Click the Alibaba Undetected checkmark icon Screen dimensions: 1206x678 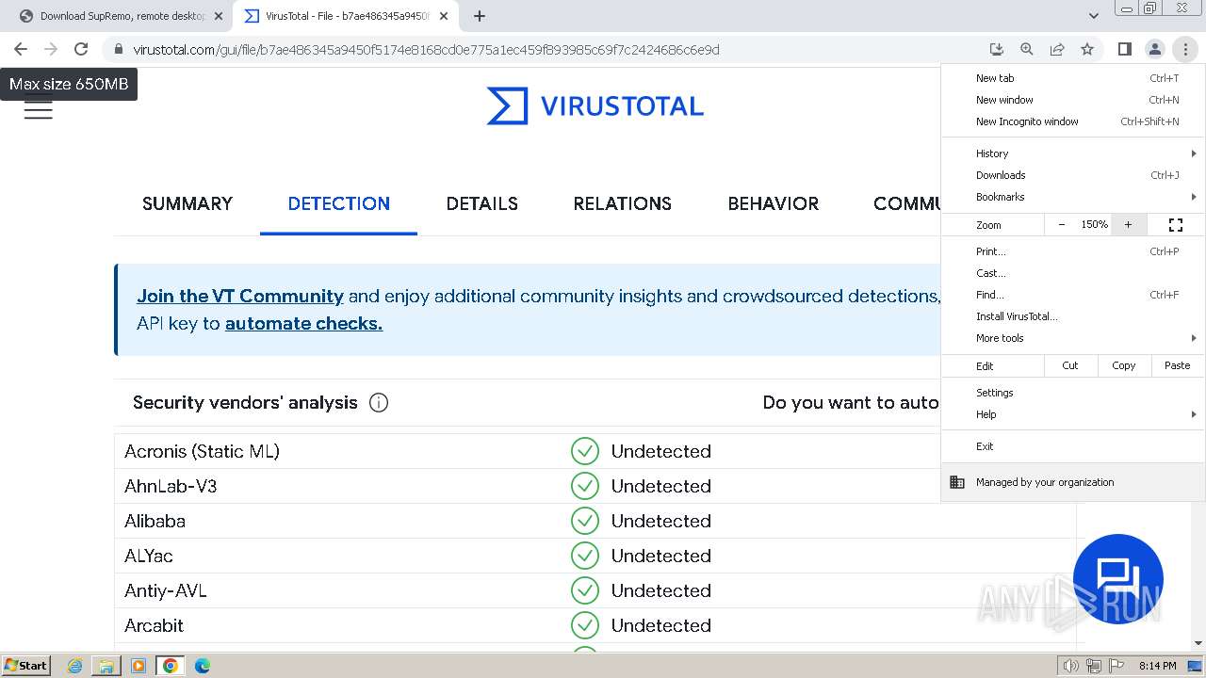[585, 521]
